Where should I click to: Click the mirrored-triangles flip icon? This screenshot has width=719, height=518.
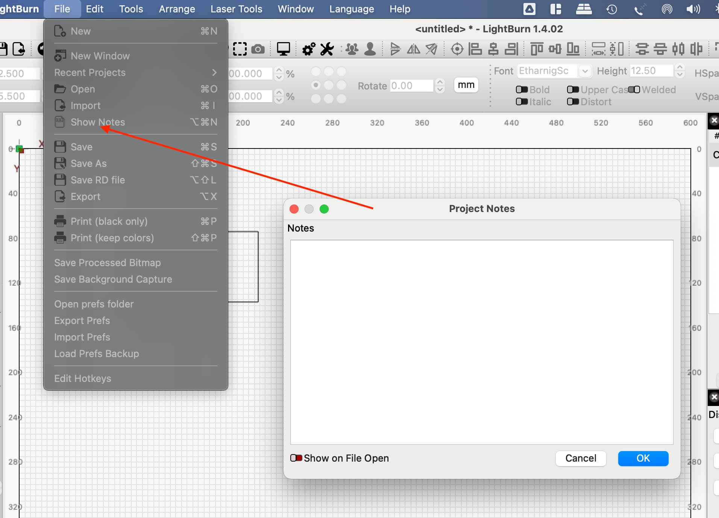(414, 49)
